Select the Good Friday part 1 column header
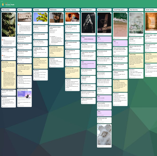The image size is (157, 156). pyautogui.click(x=88, y=10)
